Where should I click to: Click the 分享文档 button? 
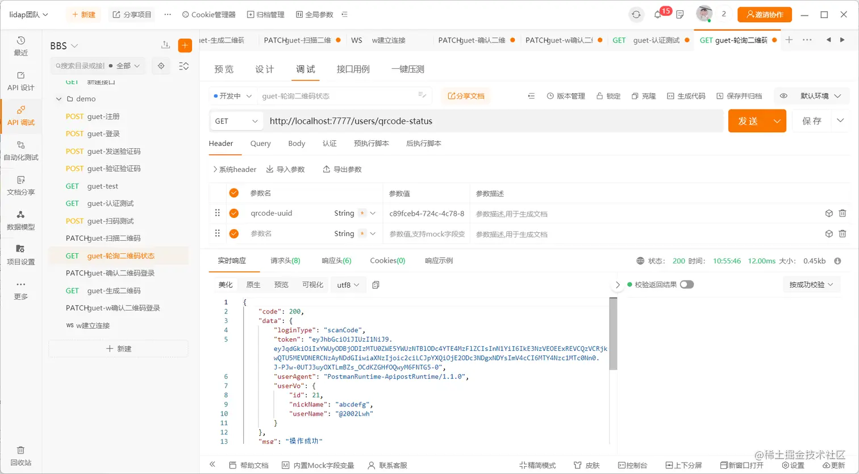point(466,96)
